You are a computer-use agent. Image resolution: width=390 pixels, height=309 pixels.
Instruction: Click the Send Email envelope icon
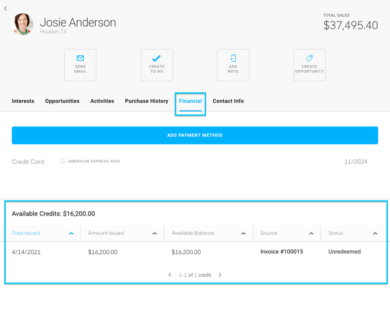click(x=80, y=58)
